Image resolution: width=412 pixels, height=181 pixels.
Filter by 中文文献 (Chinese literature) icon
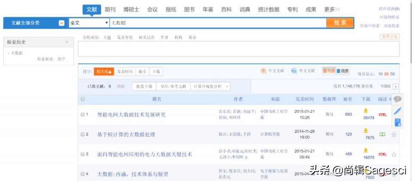[x=263, y=71]
